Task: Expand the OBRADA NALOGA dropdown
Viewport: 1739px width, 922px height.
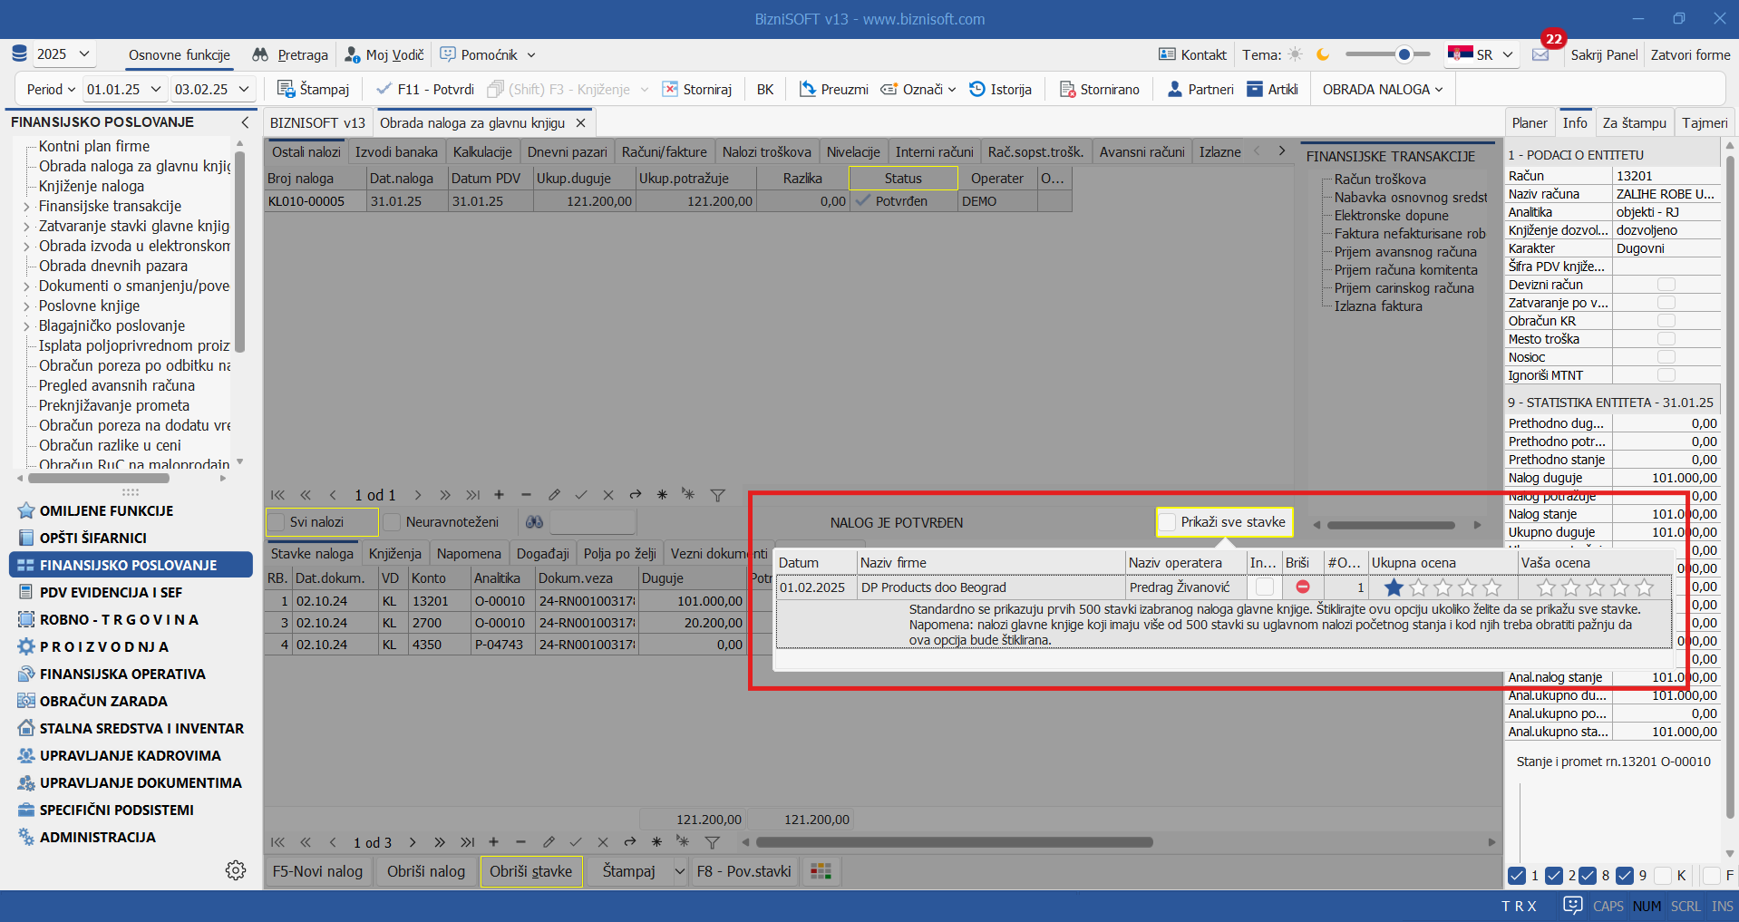Action: pyautogui.click(x=1382, y=90)
